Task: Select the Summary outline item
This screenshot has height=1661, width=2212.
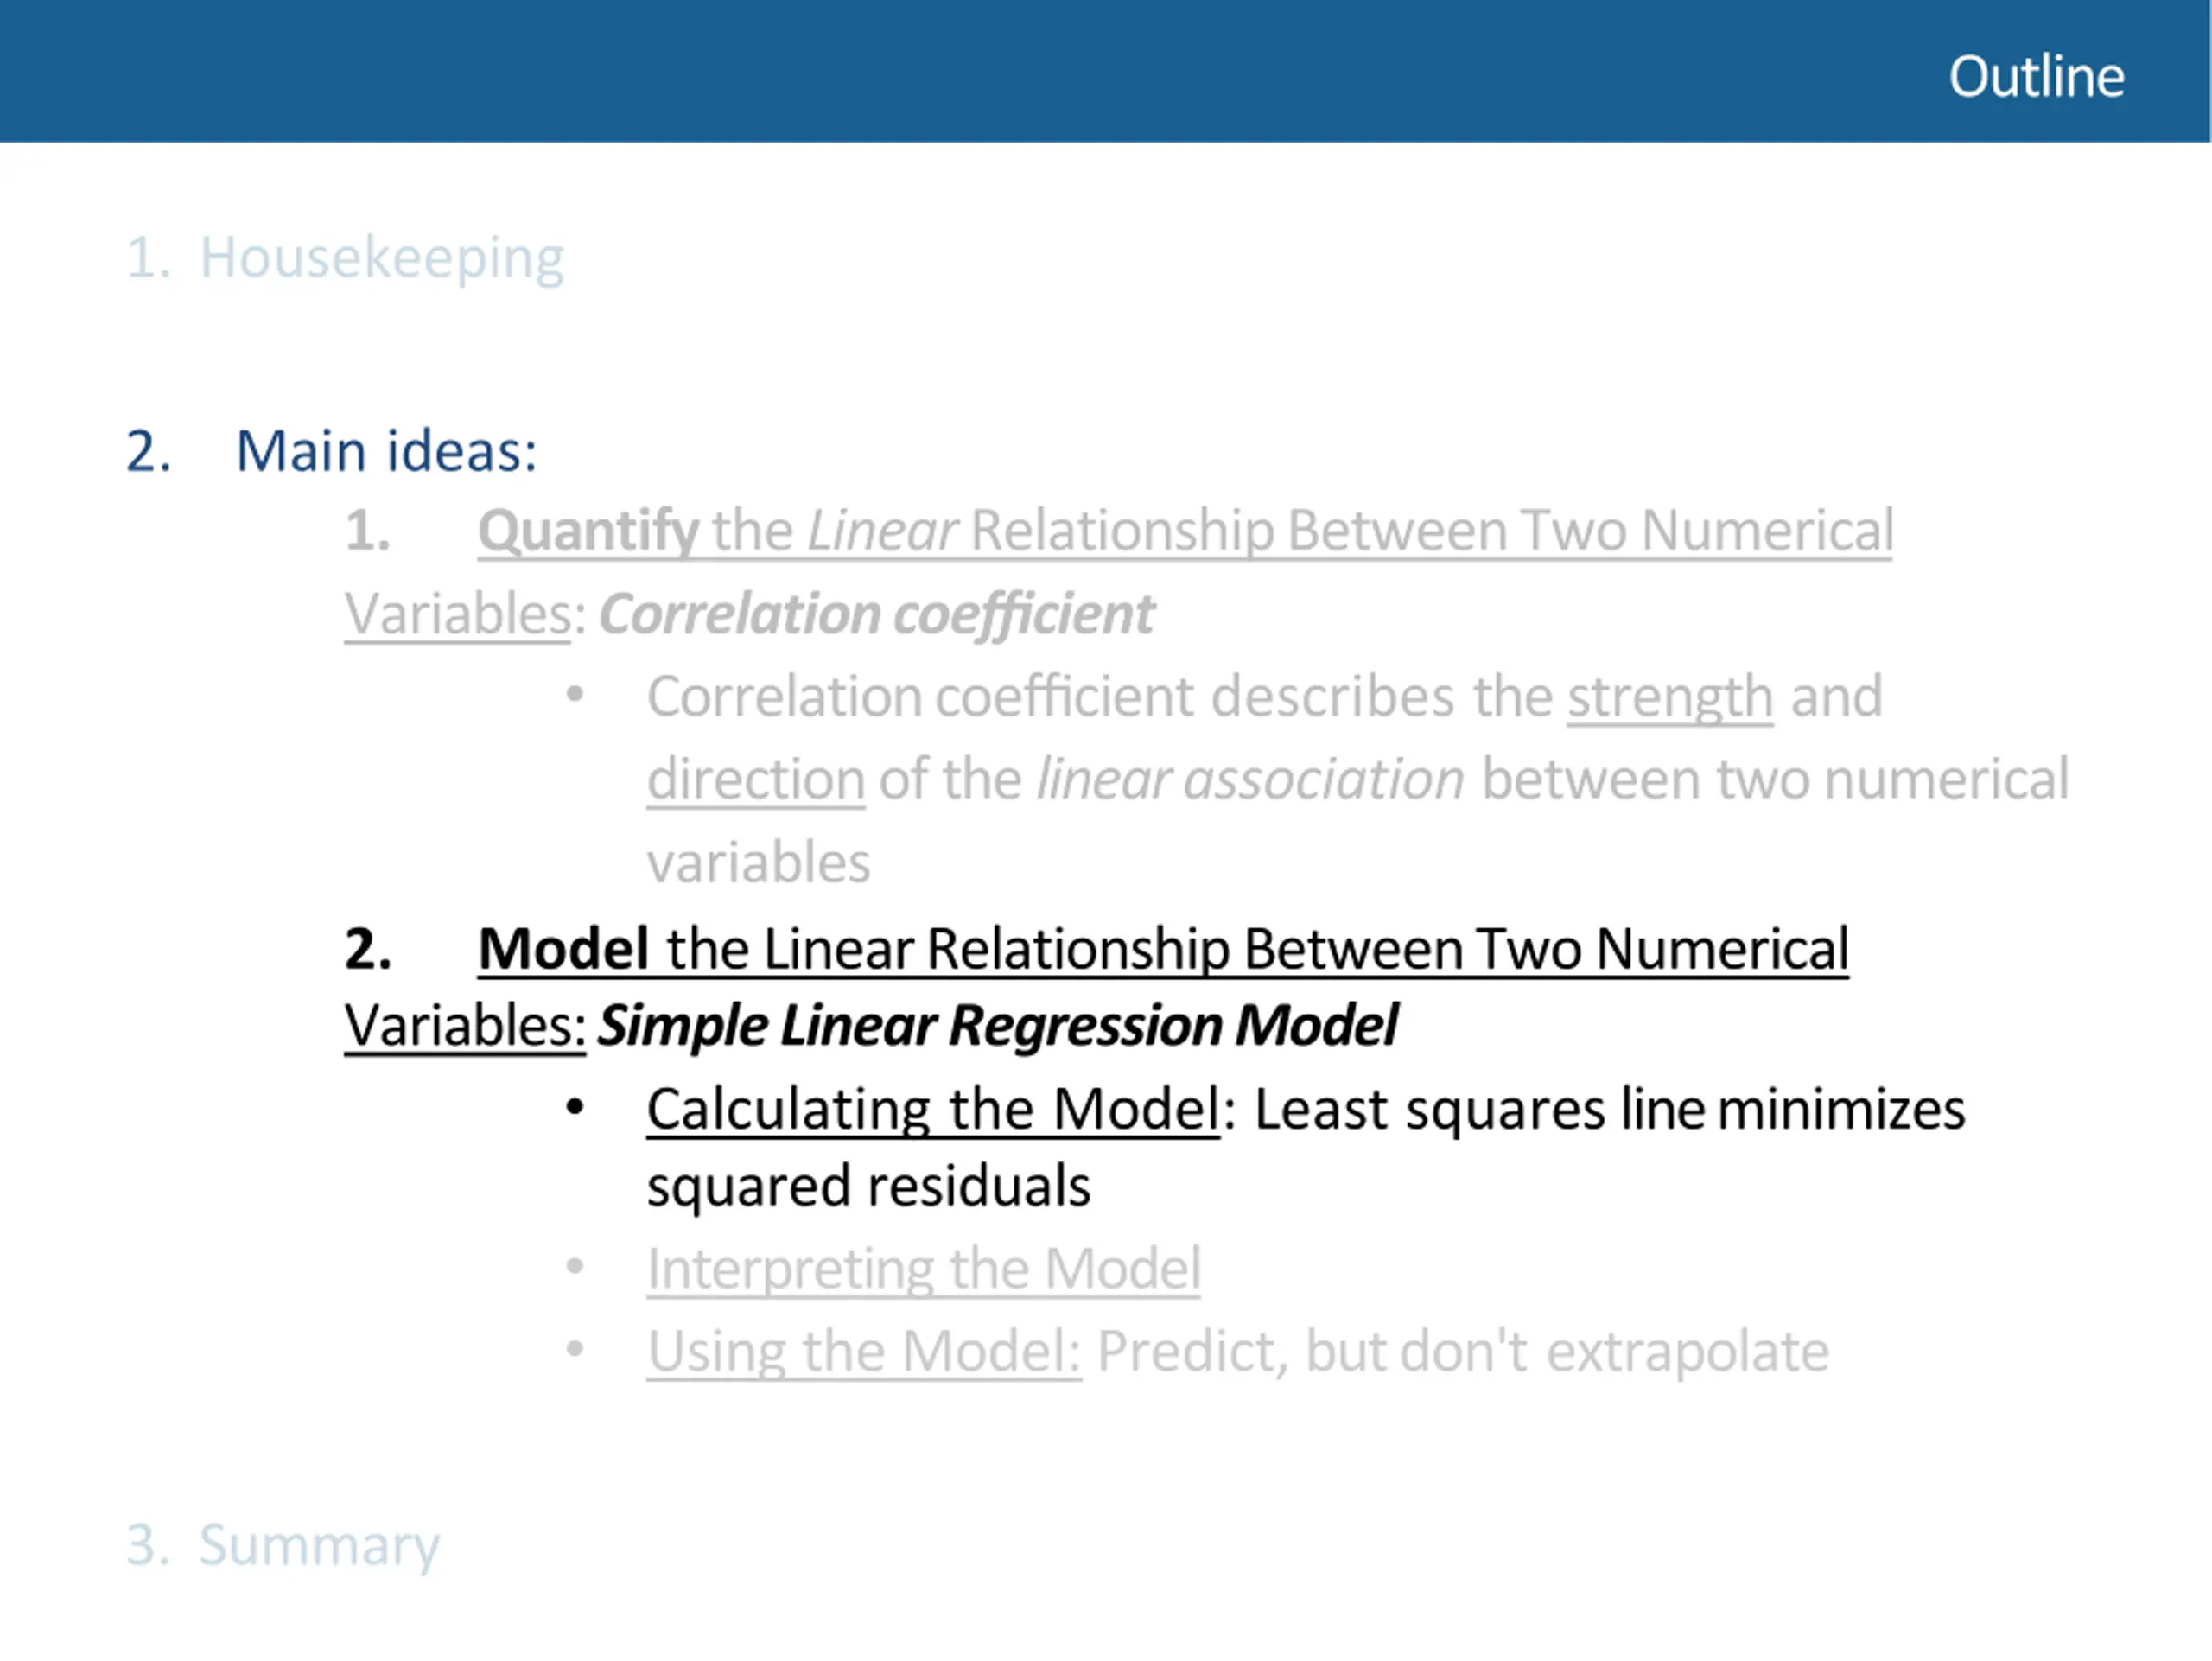Action: (x=283, y=1546)
